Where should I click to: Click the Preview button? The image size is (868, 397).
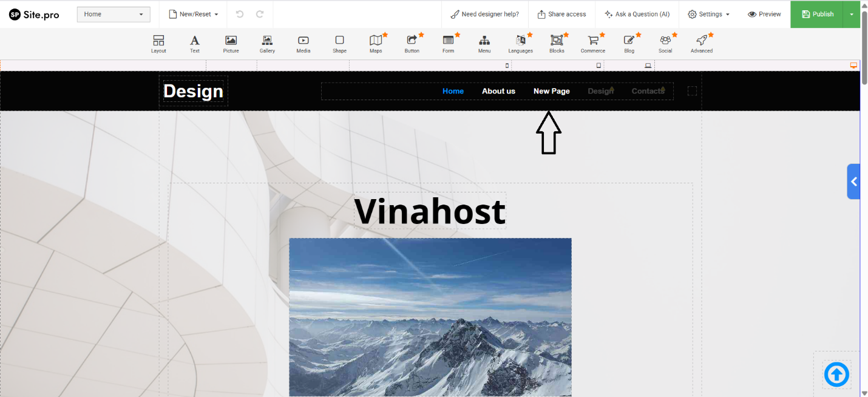(764, 14)
